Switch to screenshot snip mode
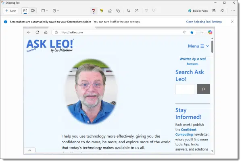242x163 pixels. pyautogui.click(x=25, y=11)
